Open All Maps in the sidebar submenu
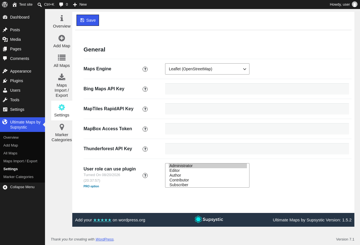Image resolution: width=360 pixels, height=245 pixels. coord(22,153)
